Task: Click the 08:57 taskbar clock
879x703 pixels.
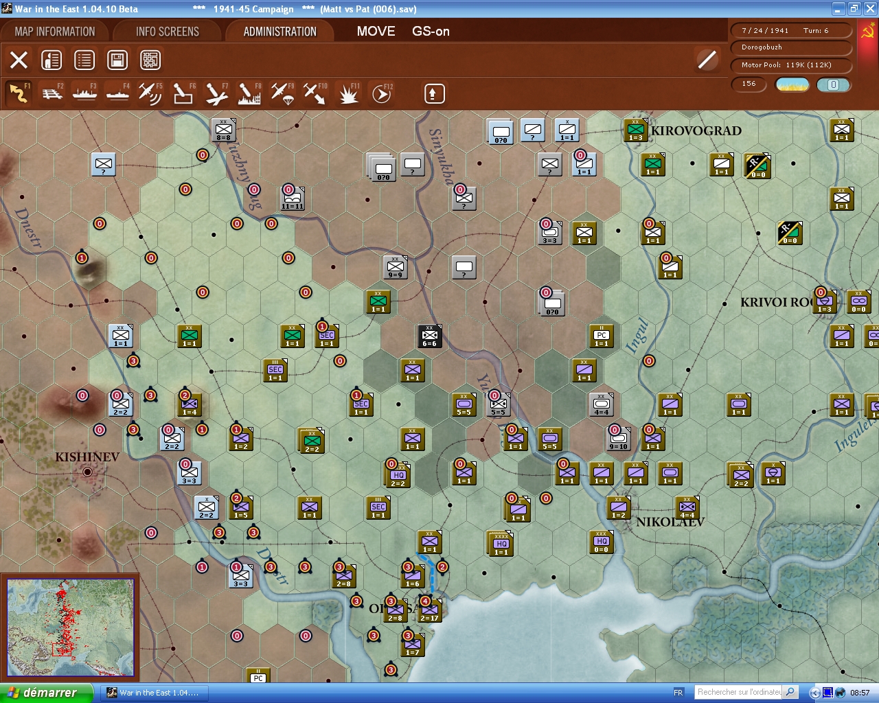Action: click(860, 693)
